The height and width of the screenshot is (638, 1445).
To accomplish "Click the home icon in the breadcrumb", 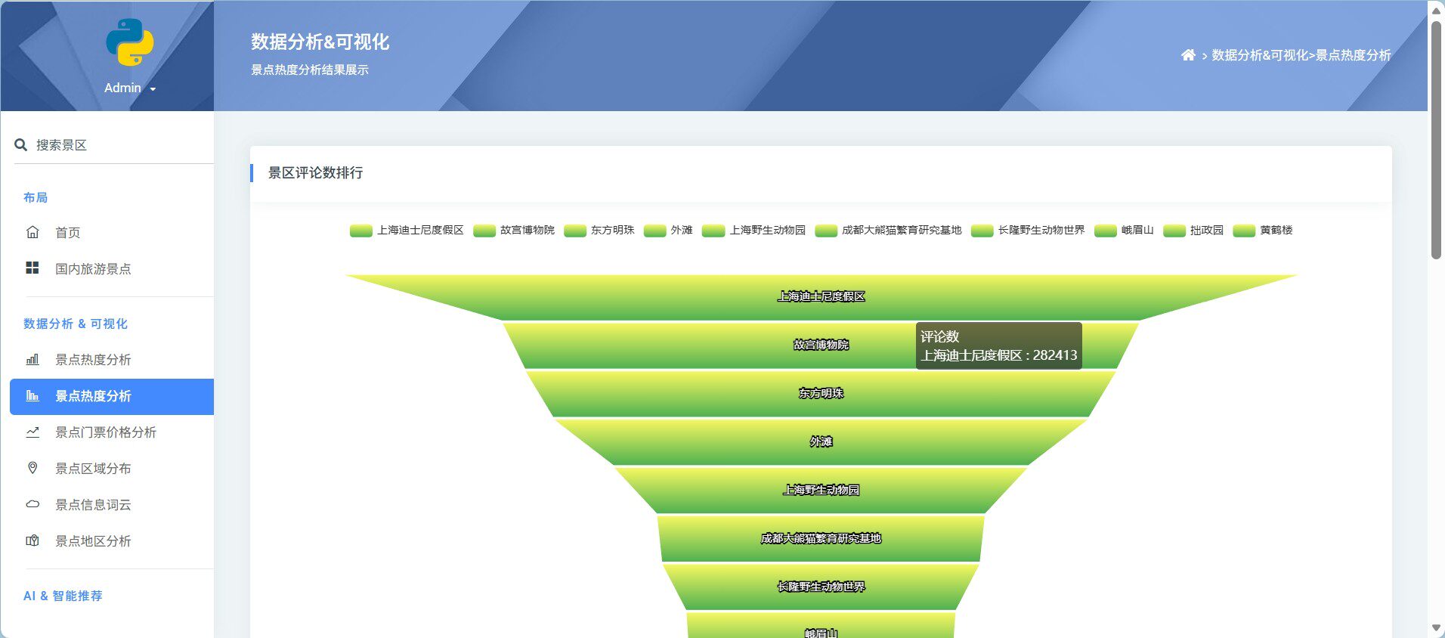I will click(x=1188, y=55).
